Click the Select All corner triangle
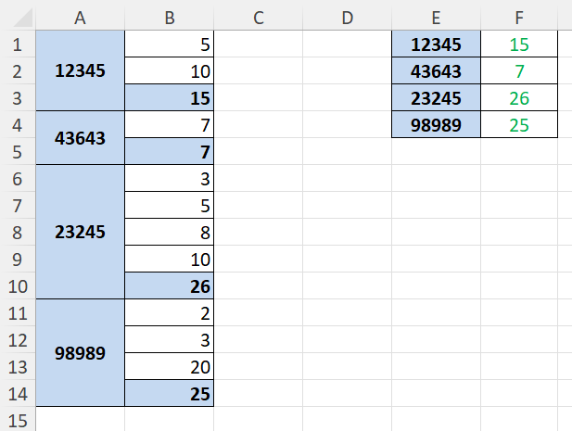This screenshot has width=572, height=431. coord(23,18)
